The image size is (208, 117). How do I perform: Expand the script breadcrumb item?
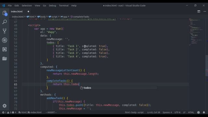(x=53, y=17)
